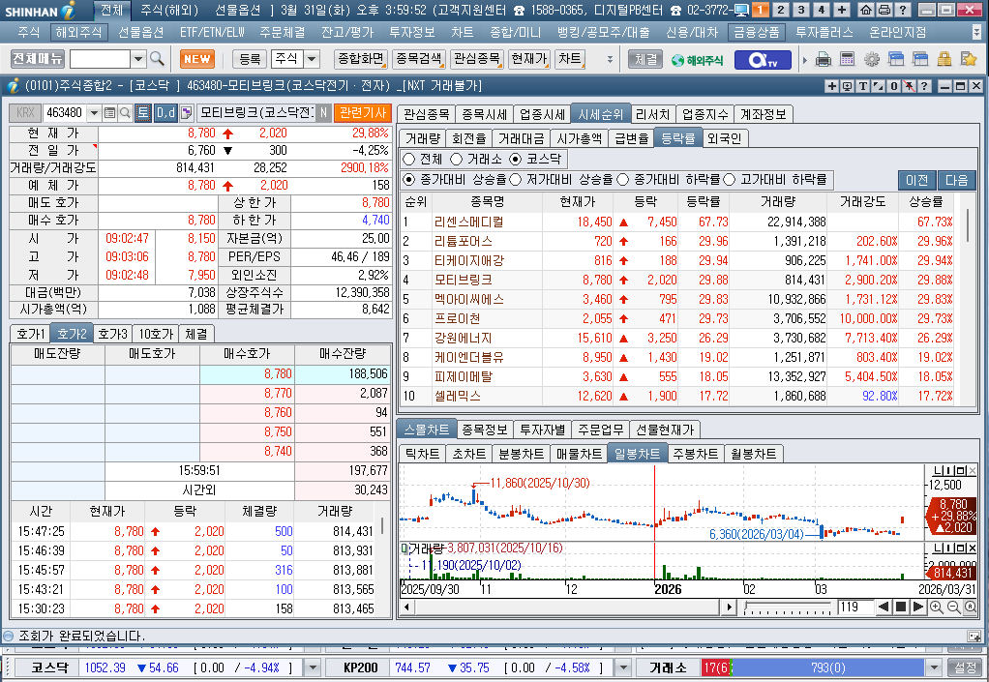The height and width of the screenshot is (682, 989).
Task: Open the αTV broadcast button
Action: [x=762, y=60]
